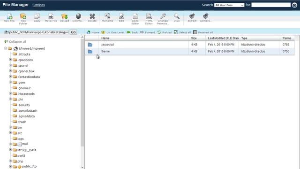300x169 pixels.
Task: Select the logs tree folder
Action: (21, 139)
